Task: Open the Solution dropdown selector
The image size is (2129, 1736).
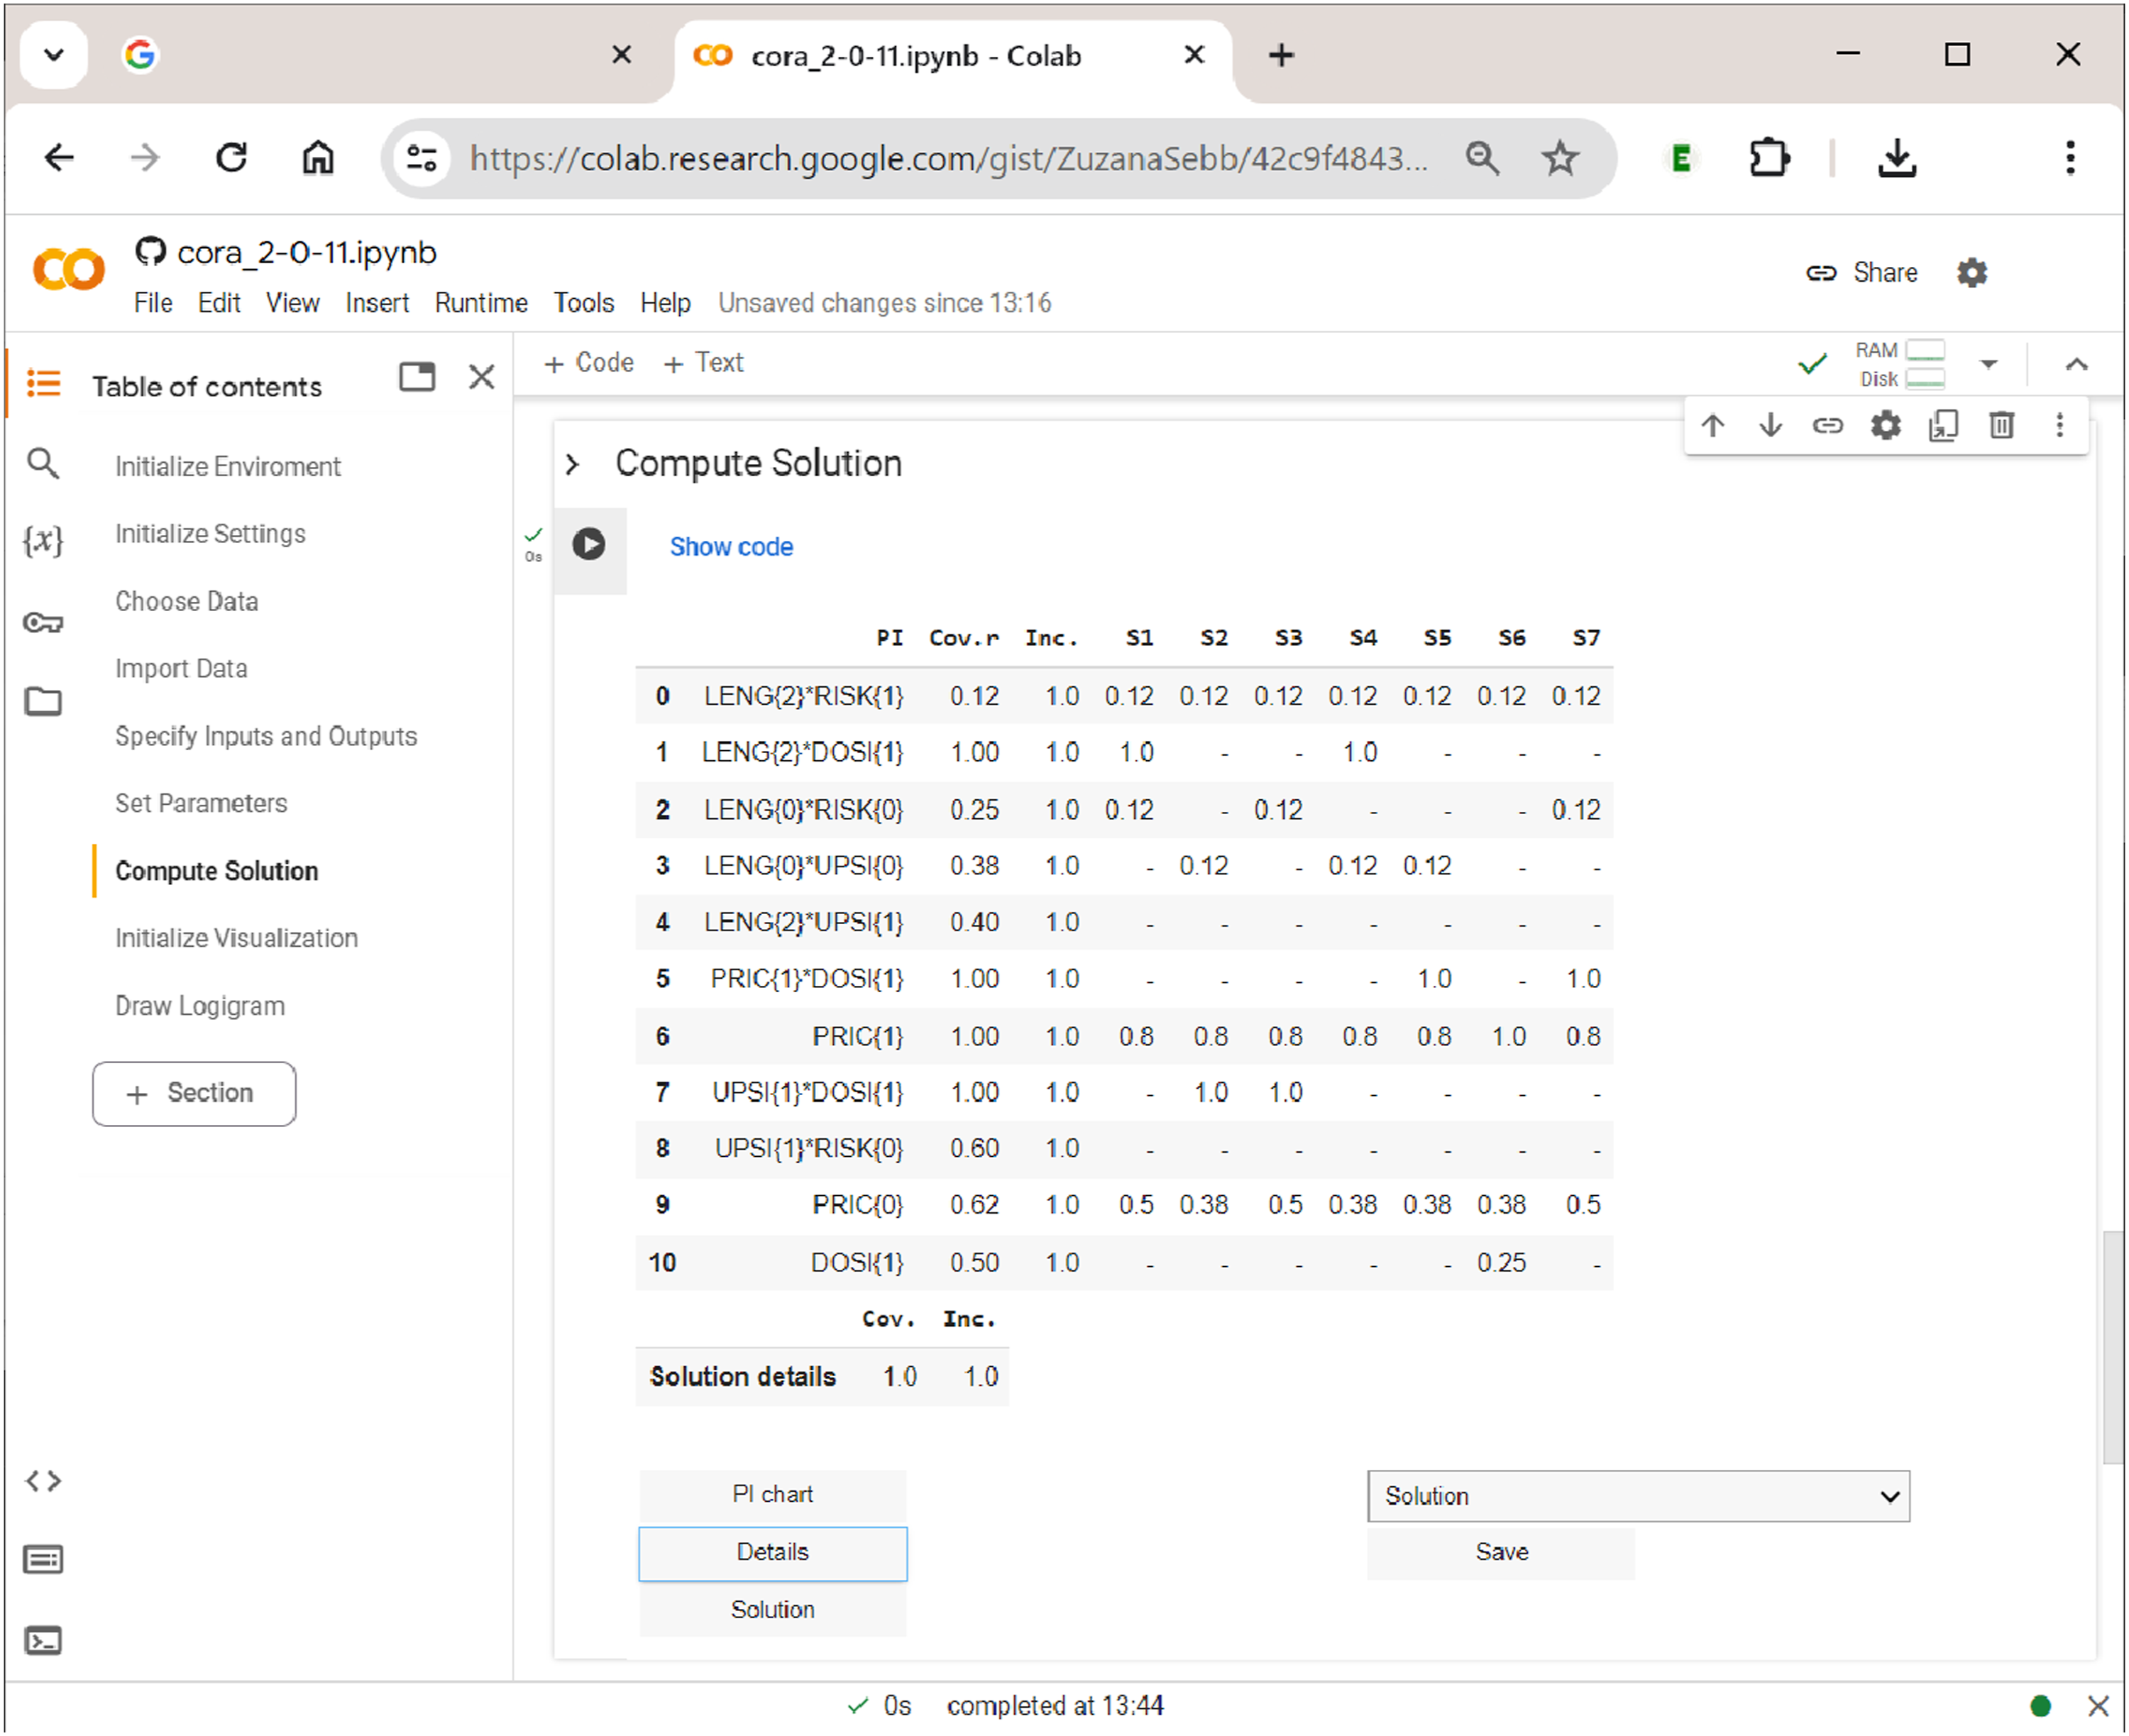Action: pos(1638,1495)
